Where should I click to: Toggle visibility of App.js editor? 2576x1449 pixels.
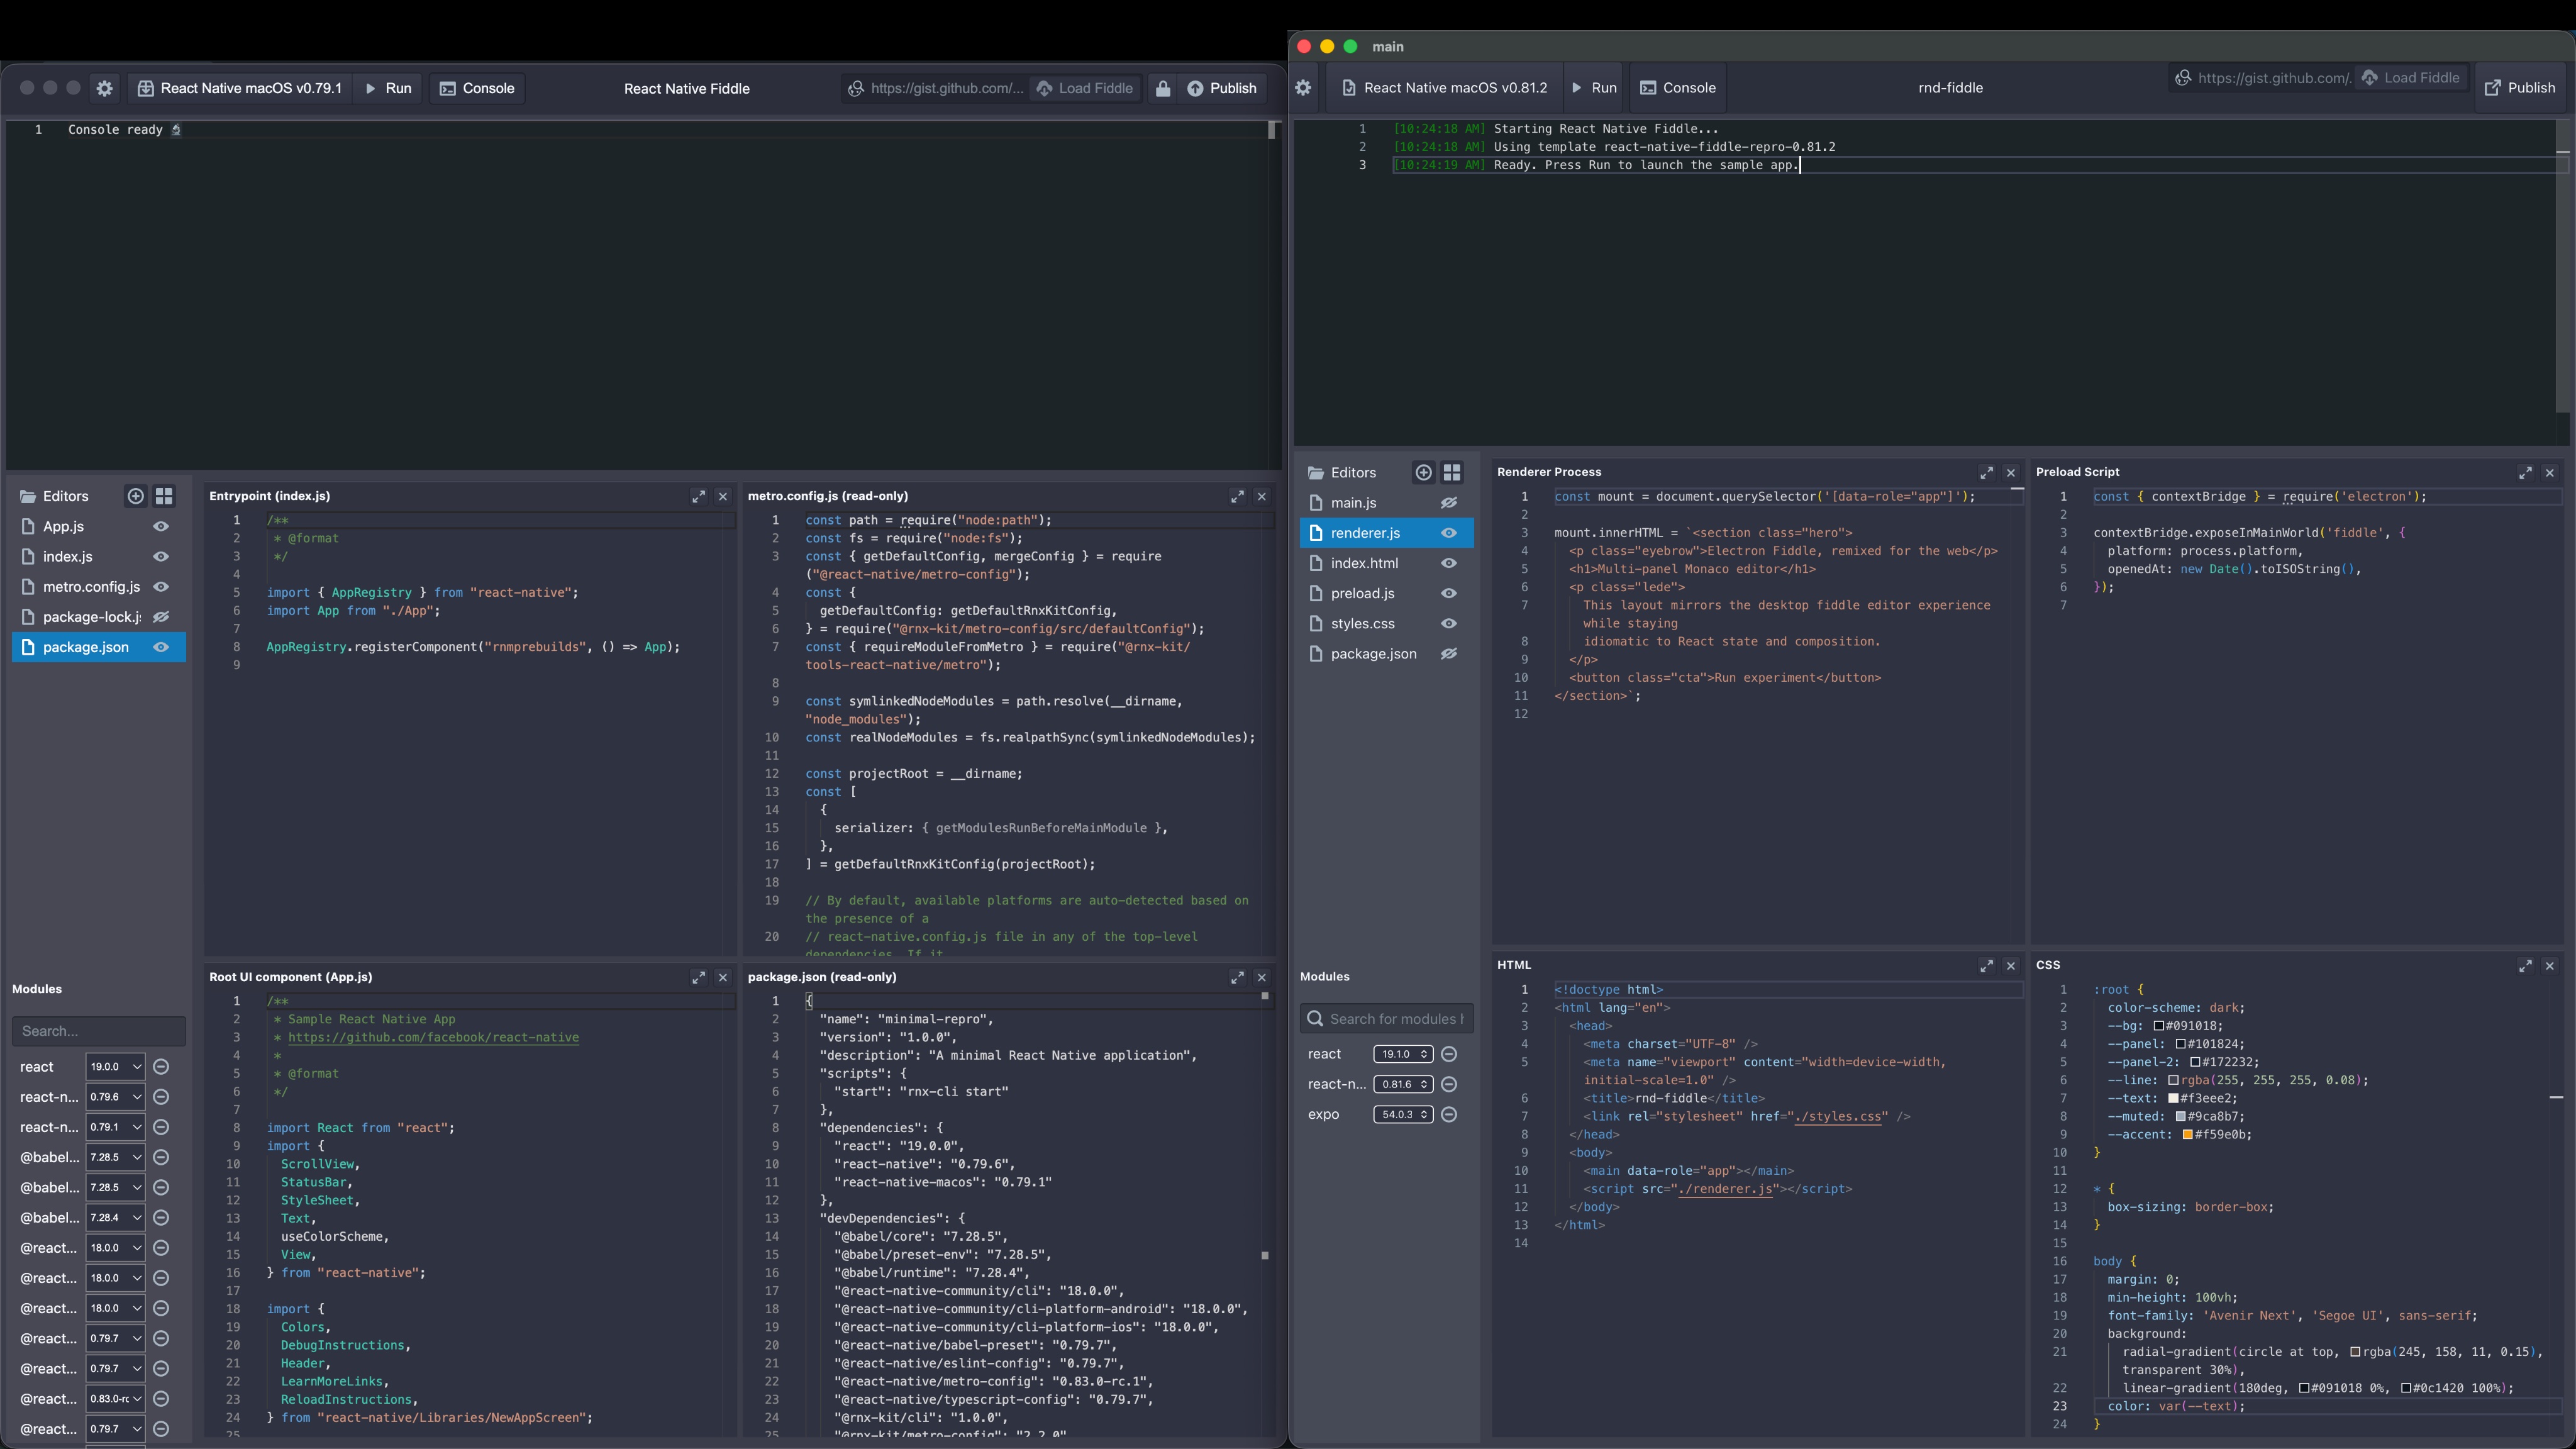(x=161, y=526)
